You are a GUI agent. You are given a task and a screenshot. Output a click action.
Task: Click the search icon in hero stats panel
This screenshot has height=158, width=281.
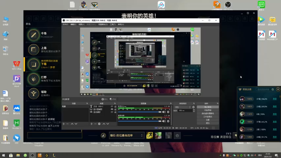(x=273, y=90)
